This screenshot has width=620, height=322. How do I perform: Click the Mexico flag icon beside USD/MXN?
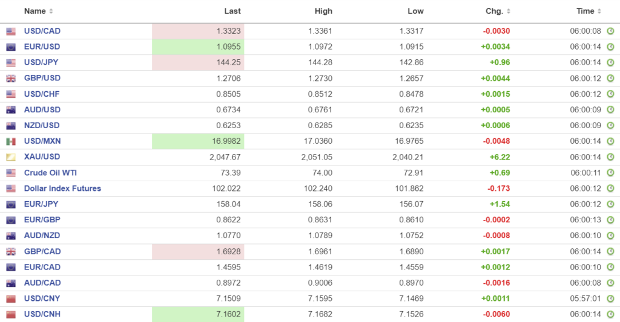point(11,141)
